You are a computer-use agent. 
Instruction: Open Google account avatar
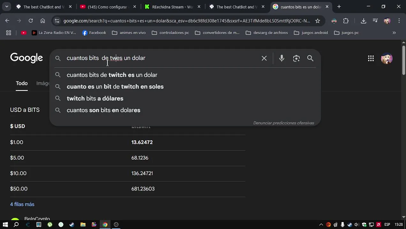point(387,58)
